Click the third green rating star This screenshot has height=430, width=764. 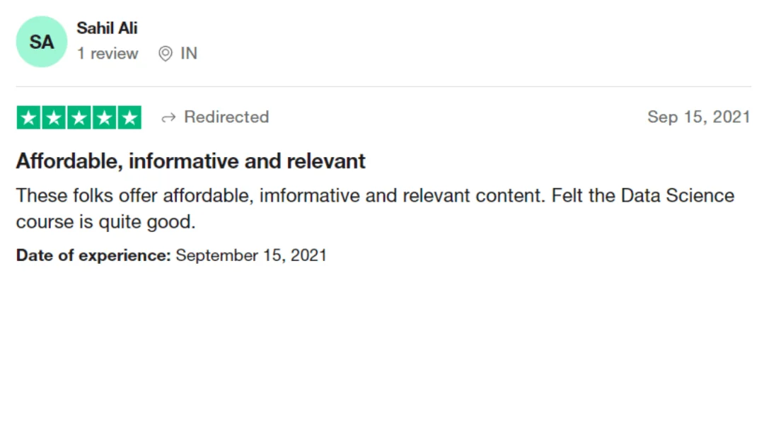79,117
